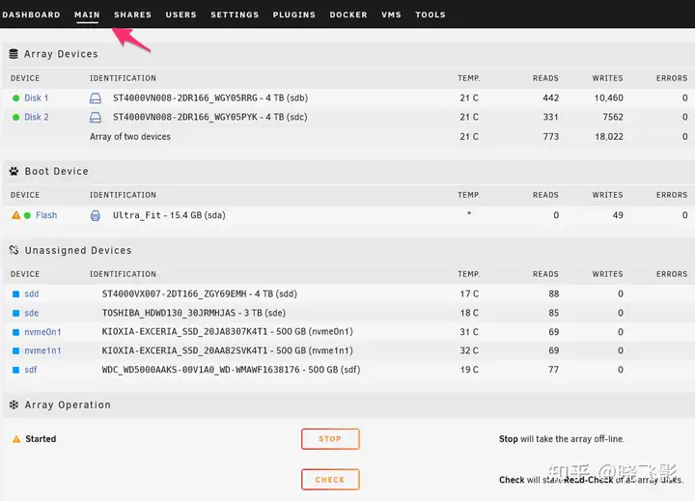Click the Flash writes value 49

point(618,215)
